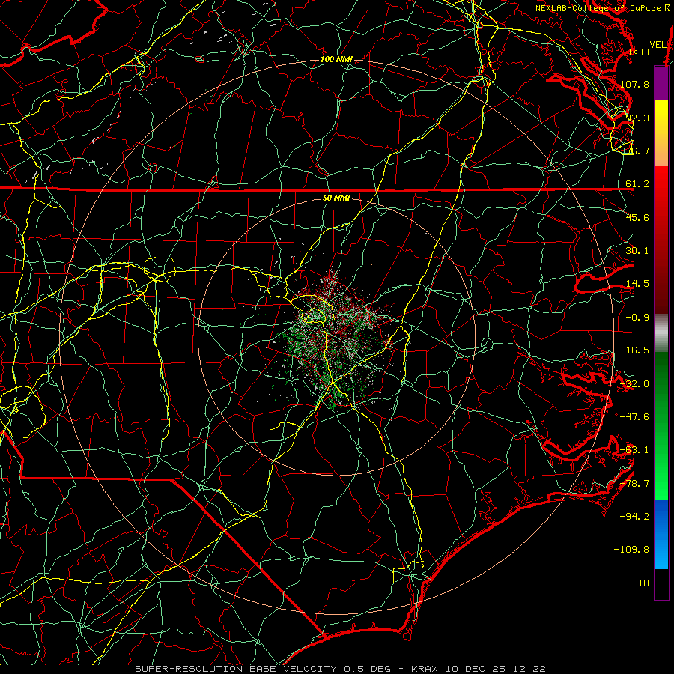The image size is (674, 674).
Task: Click the -0.9 velocity scale value
Action: point(637,318)
